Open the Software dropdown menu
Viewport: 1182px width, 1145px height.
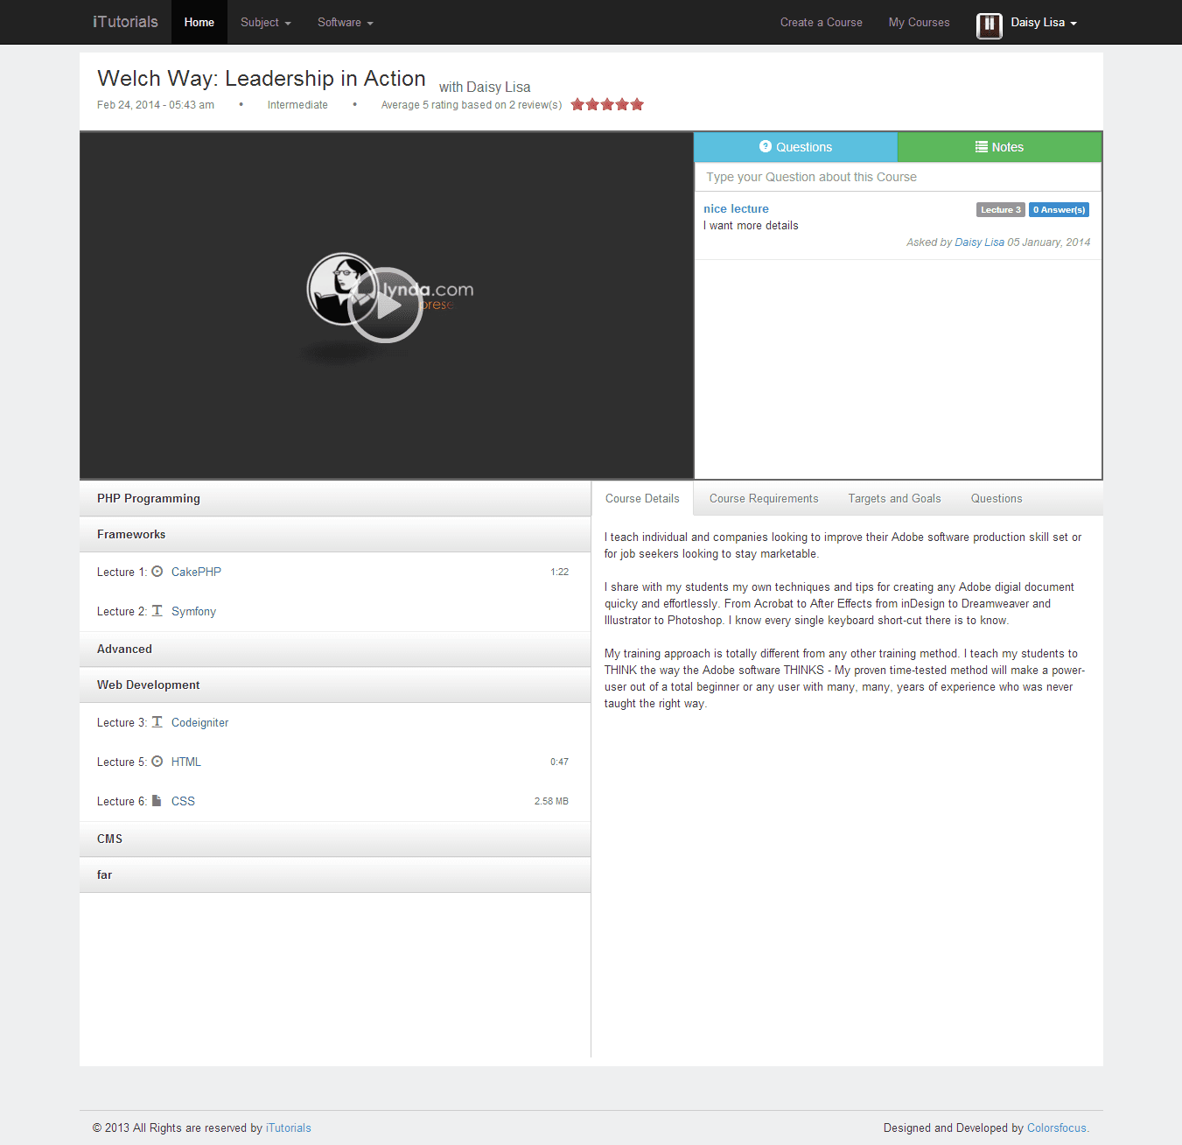tap(346, 23)
